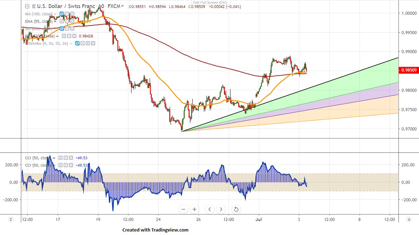Remove the EMA (55, close) indicator
This screenshot has height=235, width=419.
72,21
